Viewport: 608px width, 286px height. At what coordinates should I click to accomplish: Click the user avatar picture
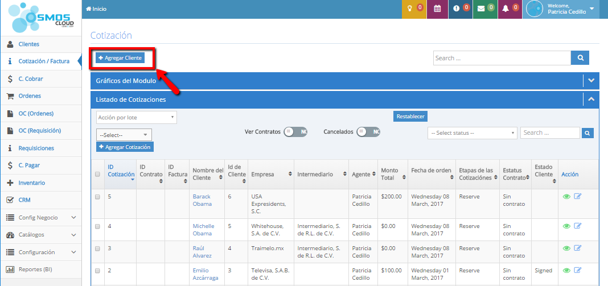click(535, 9)
